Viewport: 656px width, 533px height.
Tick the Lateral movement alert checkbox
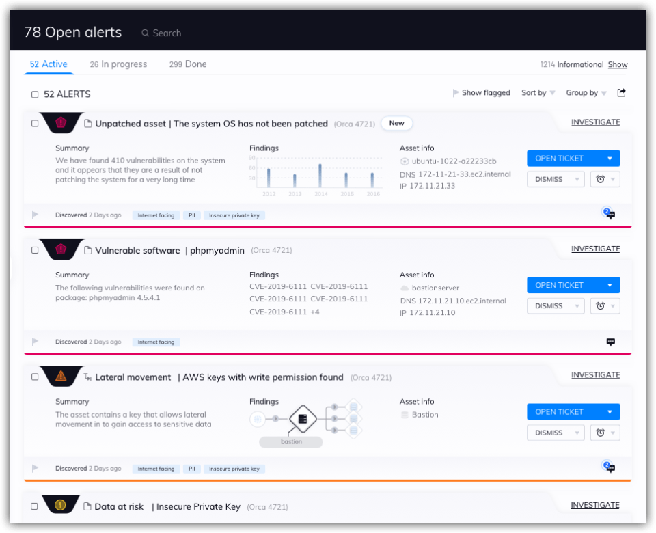[x=35, y=377]
